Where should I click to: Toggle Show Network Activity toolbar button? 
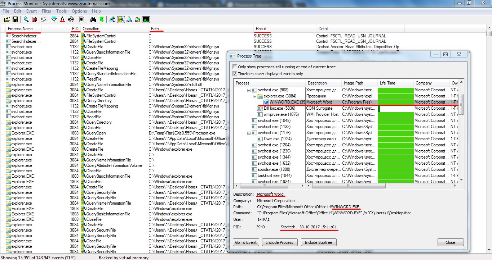pyautogui.click(x=129, y=19)
